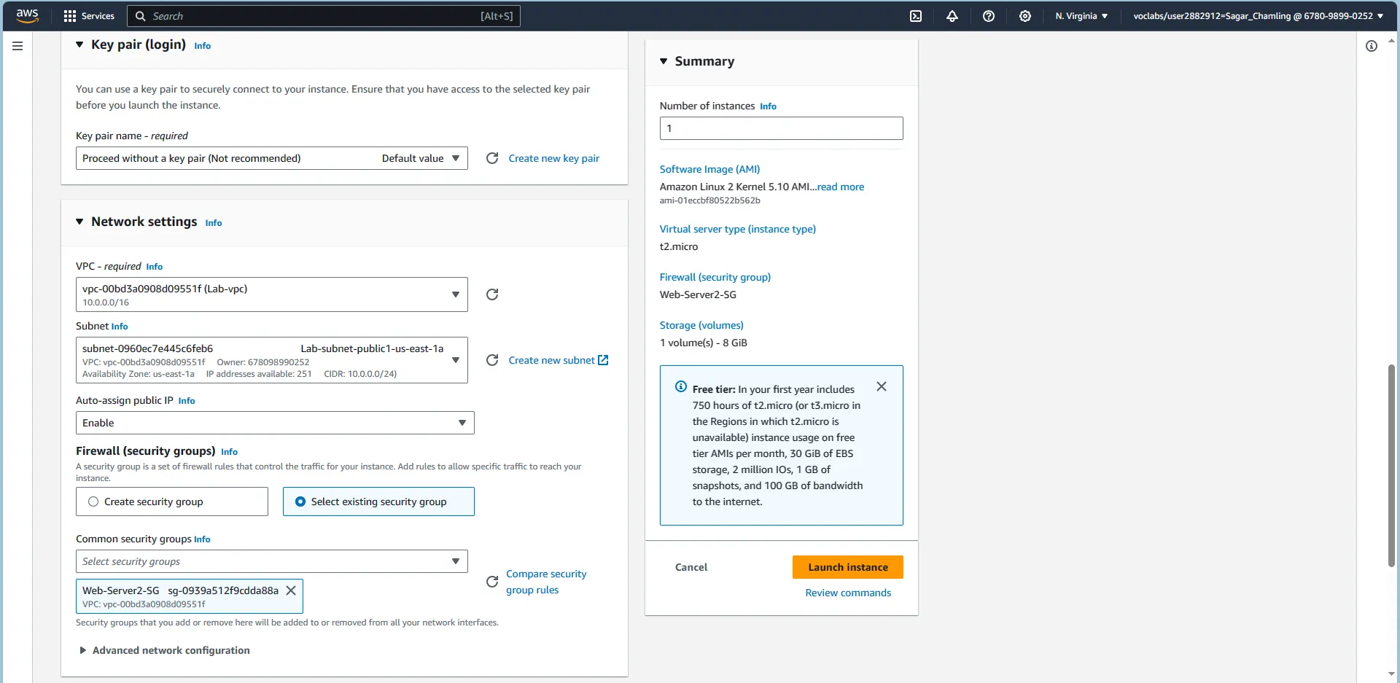Image resolution: width=1400 pixels, height=683 pixels.
Task: Open the voclabs account menu
Action: pos(1258,16)
